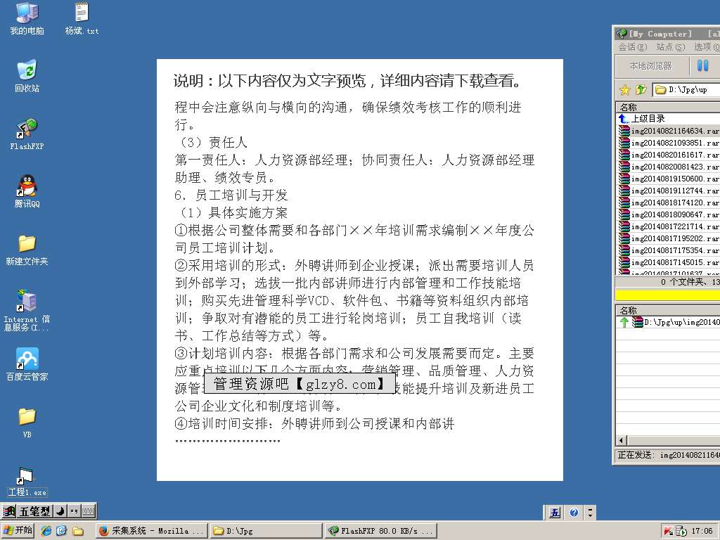
Task: Select img20140817221714.rar in file list
Action: [x=669, y=226]
